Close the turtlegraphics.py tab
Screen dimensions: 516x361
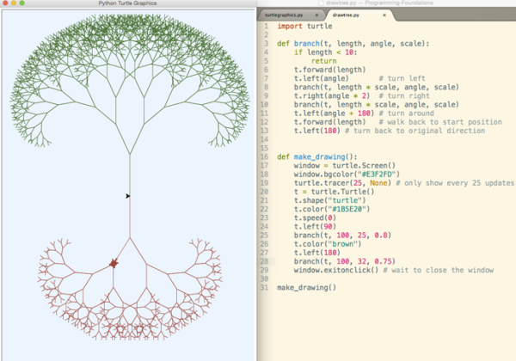coord(316,15)
